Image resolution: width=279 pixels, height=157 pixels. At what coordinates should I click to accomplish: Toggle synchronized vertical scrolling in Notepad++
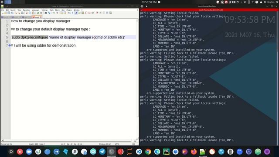[x=61, y=13]
